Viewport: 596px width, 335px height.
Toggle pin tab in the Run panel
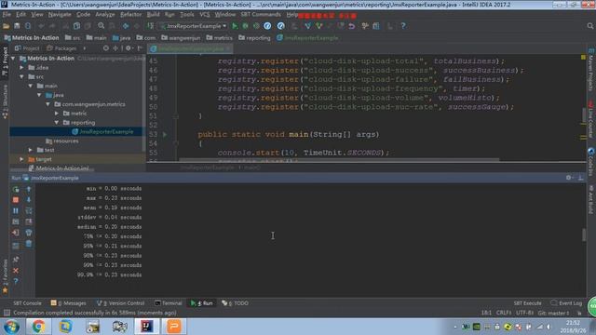tap(16, 260)
